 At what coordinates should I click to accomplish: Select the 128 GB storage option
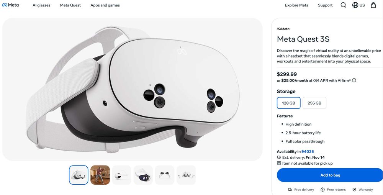click(288, 103)
